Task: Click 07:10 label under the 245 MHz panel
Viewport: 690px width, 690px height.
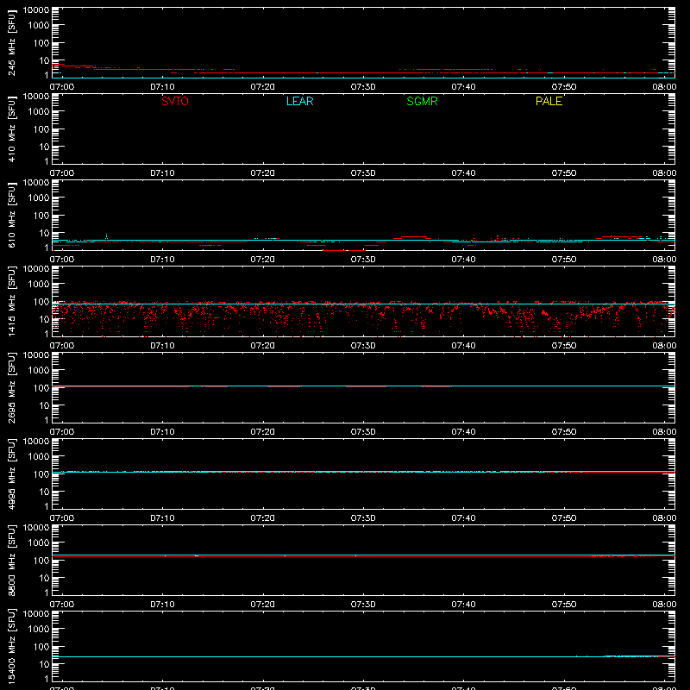Action: coord(162,87)
